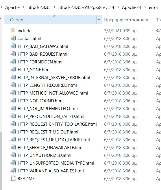
Task: Navigate to Apache in the address bar
Action: pyautogui.click(x=12, y=7)
